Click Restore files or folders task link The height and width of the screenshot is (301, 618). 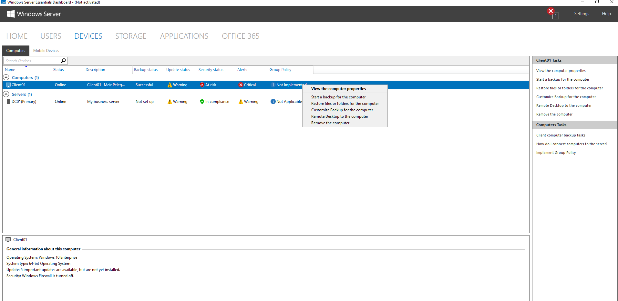click(570, 88)
